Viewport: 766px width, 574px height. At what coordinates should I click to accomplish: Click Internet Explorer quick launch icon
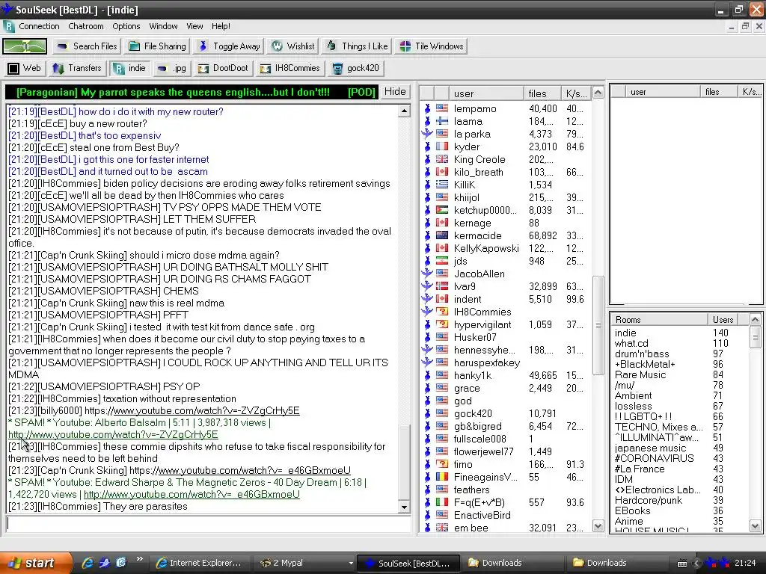point(88,563)
